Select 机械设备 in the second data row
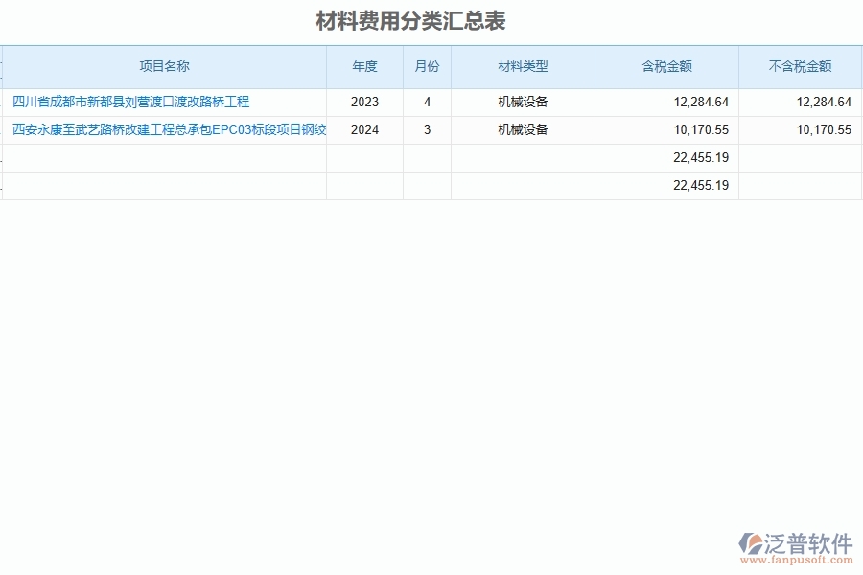The image size is (863, 575). [x=522, y=129]
